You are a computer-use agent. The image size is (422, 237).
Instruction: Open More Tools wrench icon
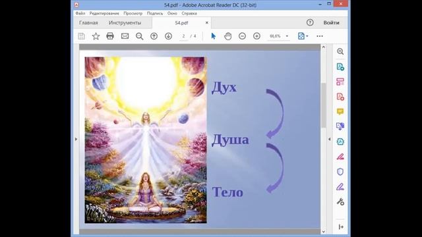point(340,202)
